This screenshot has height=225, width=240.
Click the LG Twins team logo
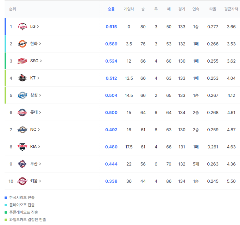[22, 26]
